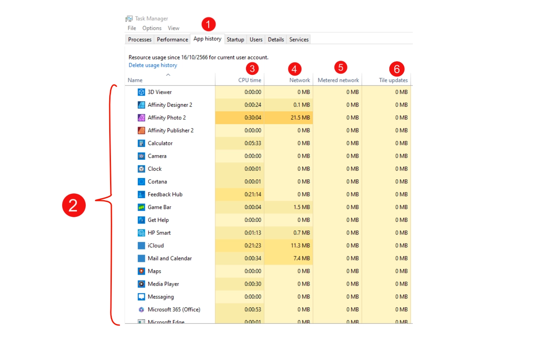
Task: Click the 11.3 MB network value
Action: point(300,246)
